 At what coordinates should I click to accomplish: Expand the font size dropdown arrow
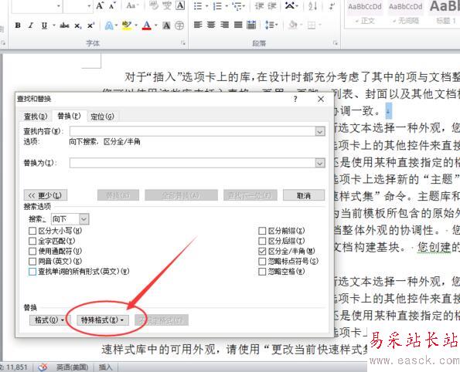[x=89, y=5]
